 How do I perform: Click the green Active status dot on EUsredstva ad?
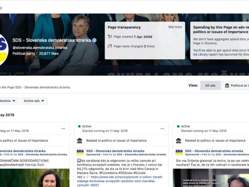(x=79, y=126)
